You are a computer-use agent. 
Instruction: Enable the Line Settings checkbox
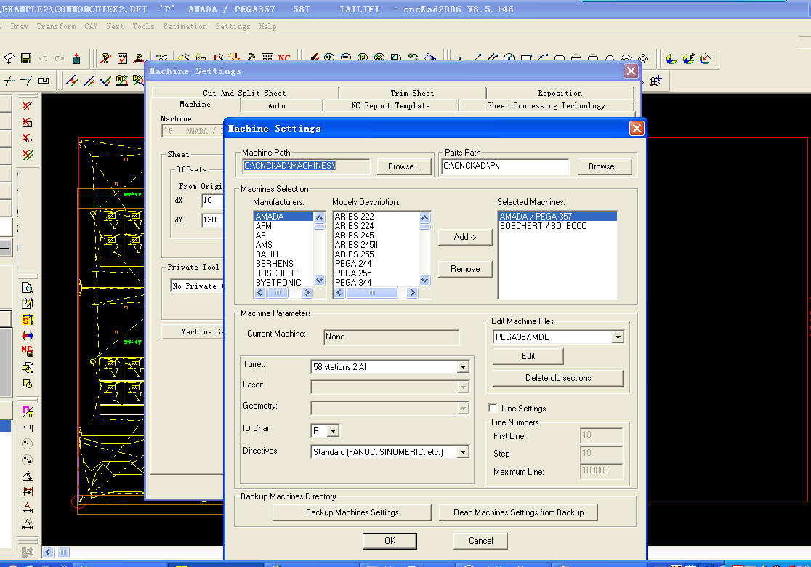coord(493,408)
